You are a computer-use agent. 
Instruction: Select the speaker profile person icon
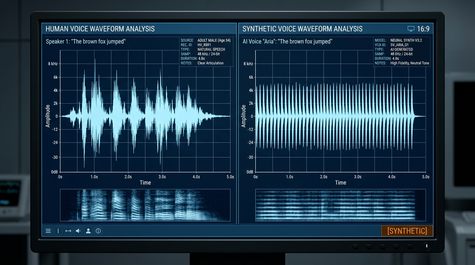(x=88, y=230)
